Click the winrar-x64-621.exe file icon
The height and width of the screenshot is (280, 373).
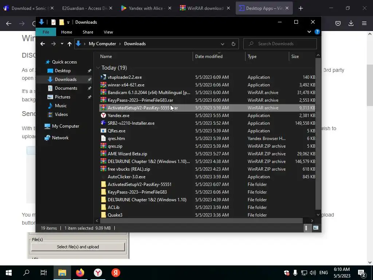pyautogui.click(x=103, y=85)
